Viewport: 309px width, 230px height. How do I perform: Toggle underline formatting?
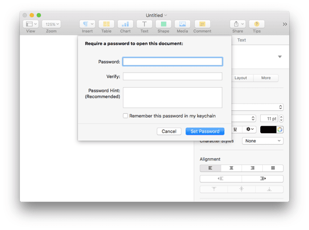coord(235,130)
